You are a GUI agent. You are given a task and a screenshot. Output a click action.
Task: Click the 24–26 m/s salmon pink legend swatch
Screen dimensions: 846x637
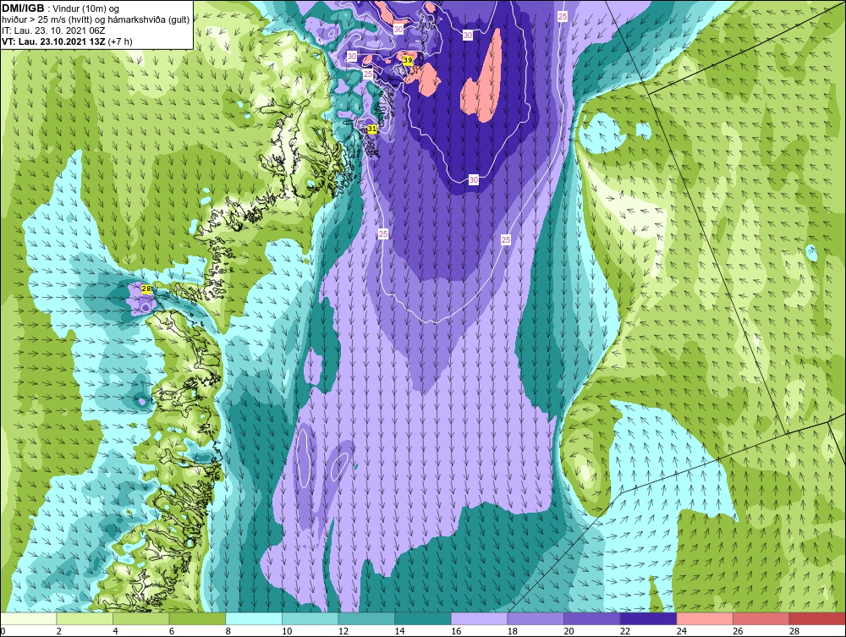click(705, 618)
